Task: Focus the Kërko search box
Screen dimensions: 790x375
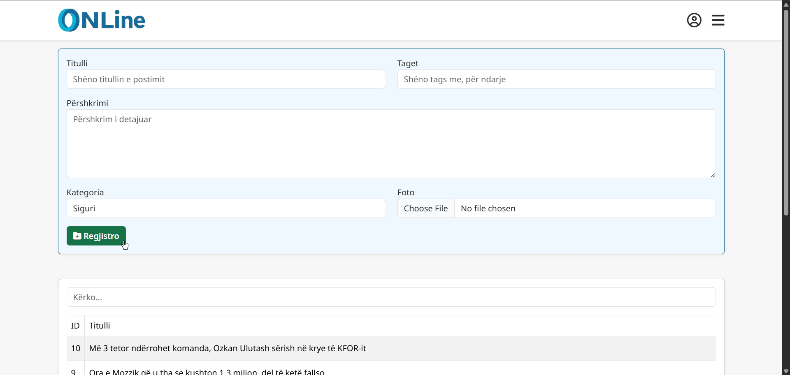Action: (x=391, y=297)
